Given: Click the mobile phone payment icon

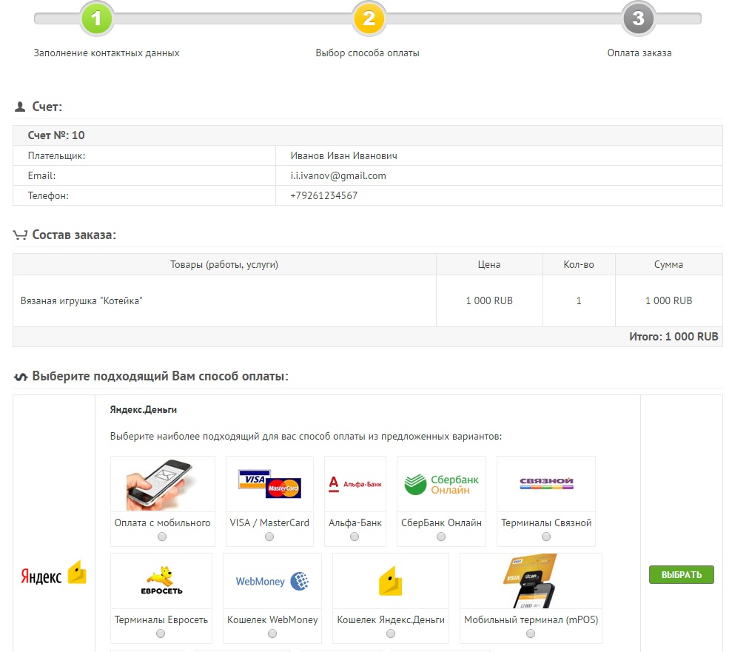Looking at the screenshot, I should (161, 484).
